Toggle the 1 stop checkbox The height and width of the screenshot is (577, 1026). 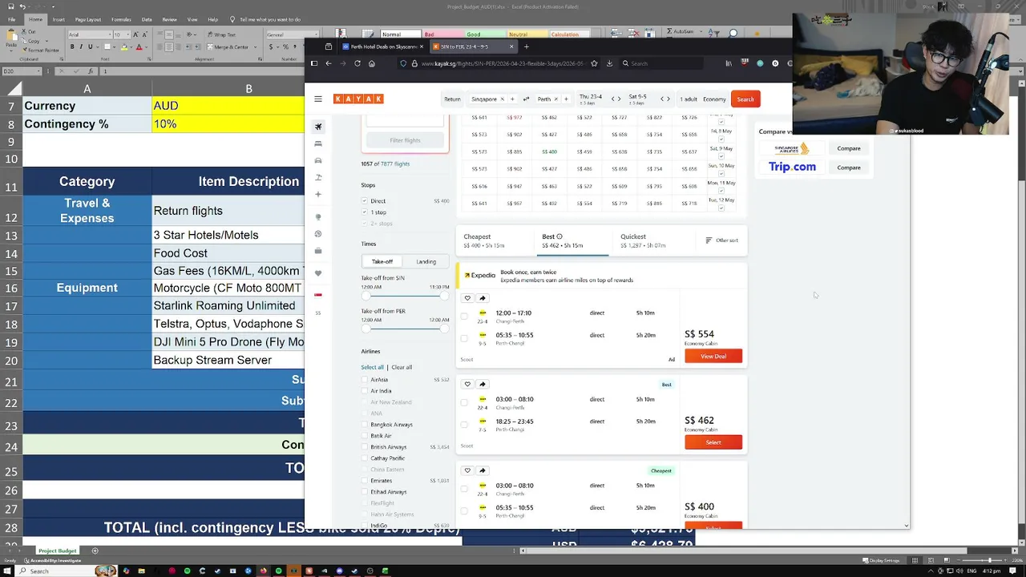coord(365,212)
